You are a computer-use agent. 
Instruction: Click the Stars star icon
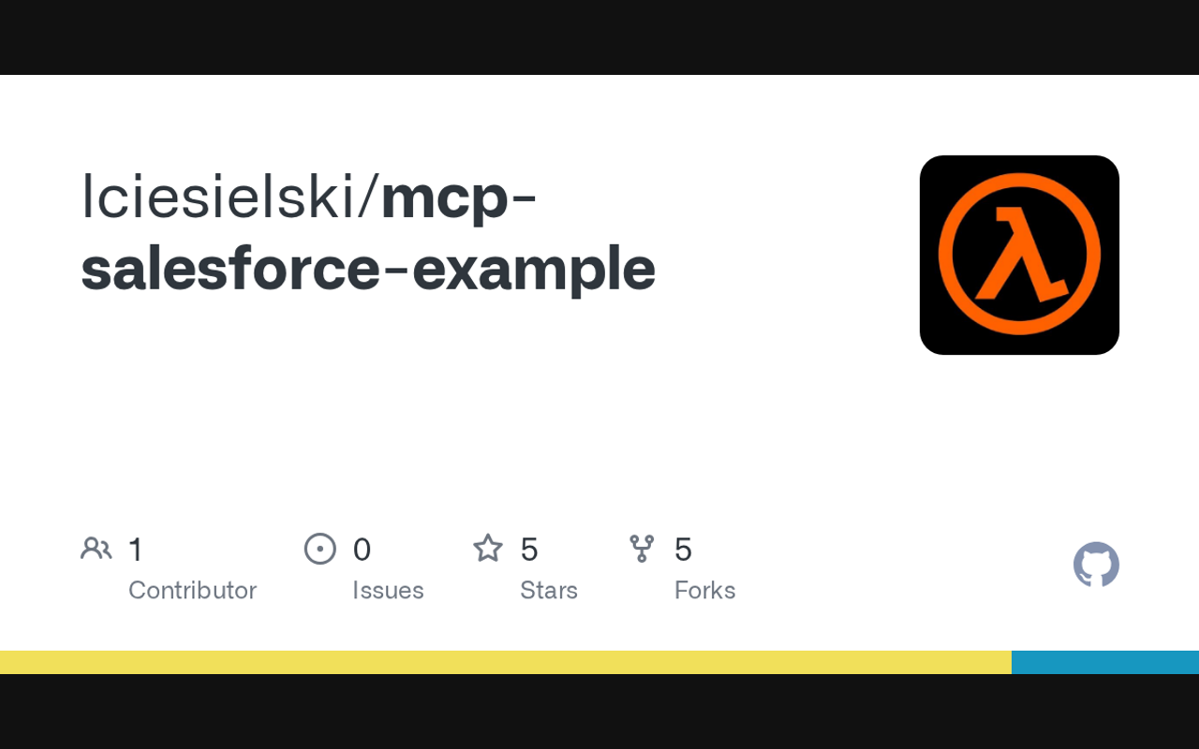click(x=488, y=549)
